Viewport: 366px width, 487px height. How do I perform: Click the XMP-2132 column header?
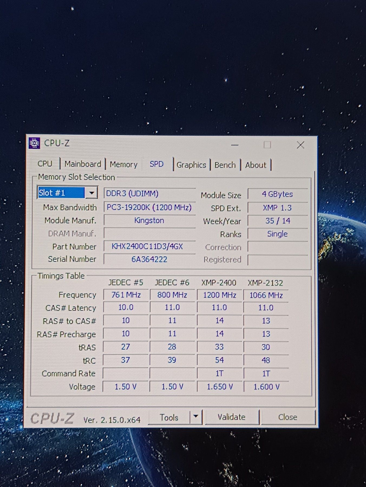[x=265, y=283]
